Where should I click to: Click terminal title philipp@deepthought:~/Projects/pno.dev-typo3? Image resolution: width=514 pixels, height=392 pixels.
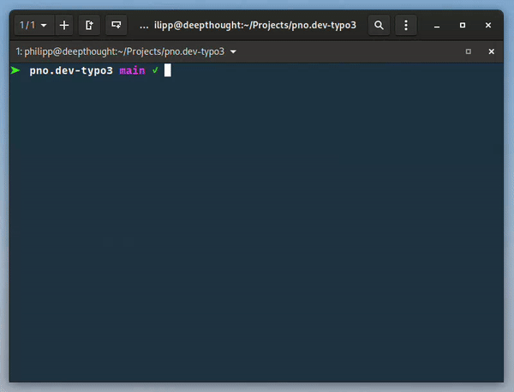pyautogui.click(x=124, y=51)
